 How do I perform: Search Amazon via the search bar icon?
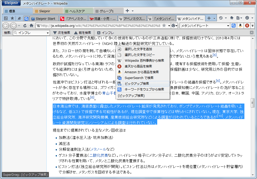pos(240,26)
